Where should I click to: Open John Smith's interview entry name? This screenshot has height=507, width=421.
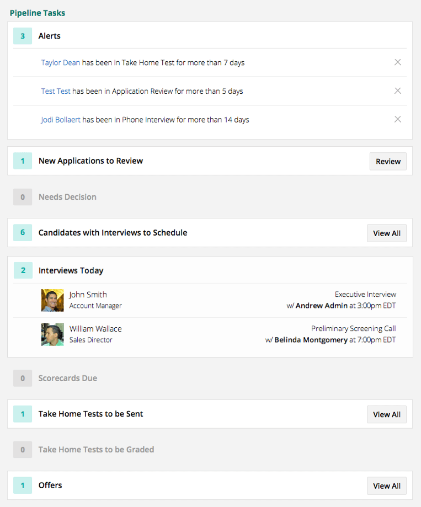click(88, 295)
